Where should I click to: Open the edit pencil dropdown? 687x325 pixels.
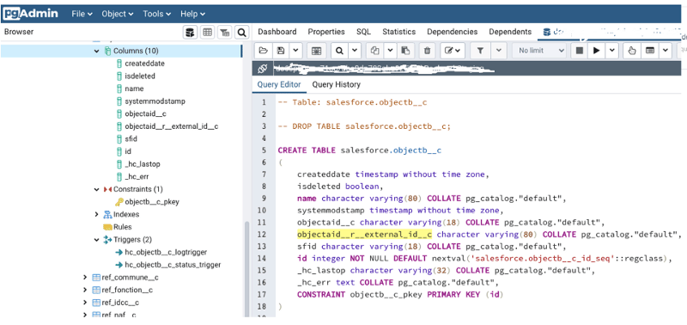(453, 51)
